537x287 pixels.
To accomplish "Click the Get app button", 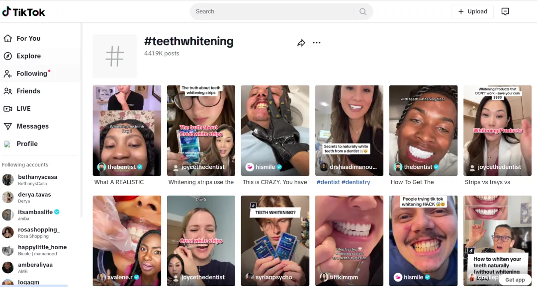I will coord(515,280).
